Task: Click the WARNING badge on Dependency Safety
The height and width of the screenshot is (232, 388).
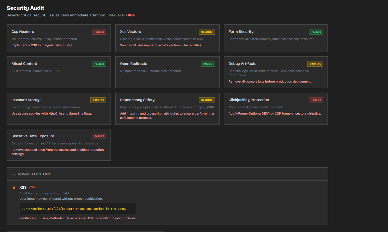Action: tap(207, 100)
